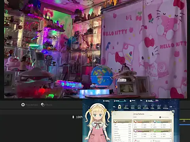Open the Friends menu icon

(x=126, y=107)
